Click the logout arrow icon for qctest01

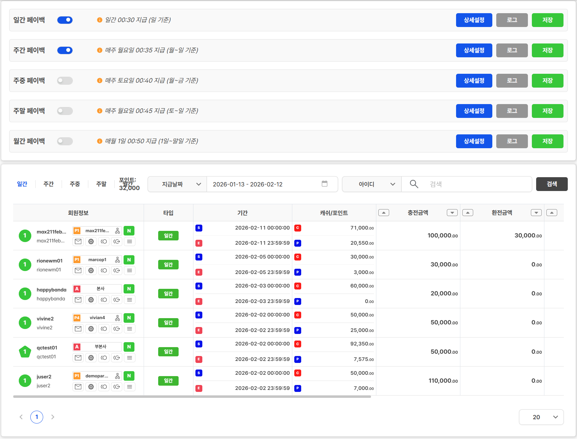click(117, 358)
